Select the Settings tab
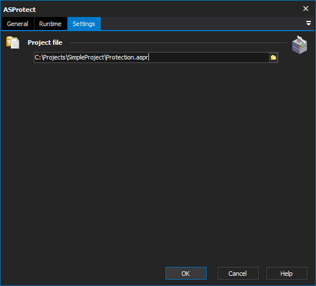This screenshot has height=286, width=316. click(x=84, y=24)
